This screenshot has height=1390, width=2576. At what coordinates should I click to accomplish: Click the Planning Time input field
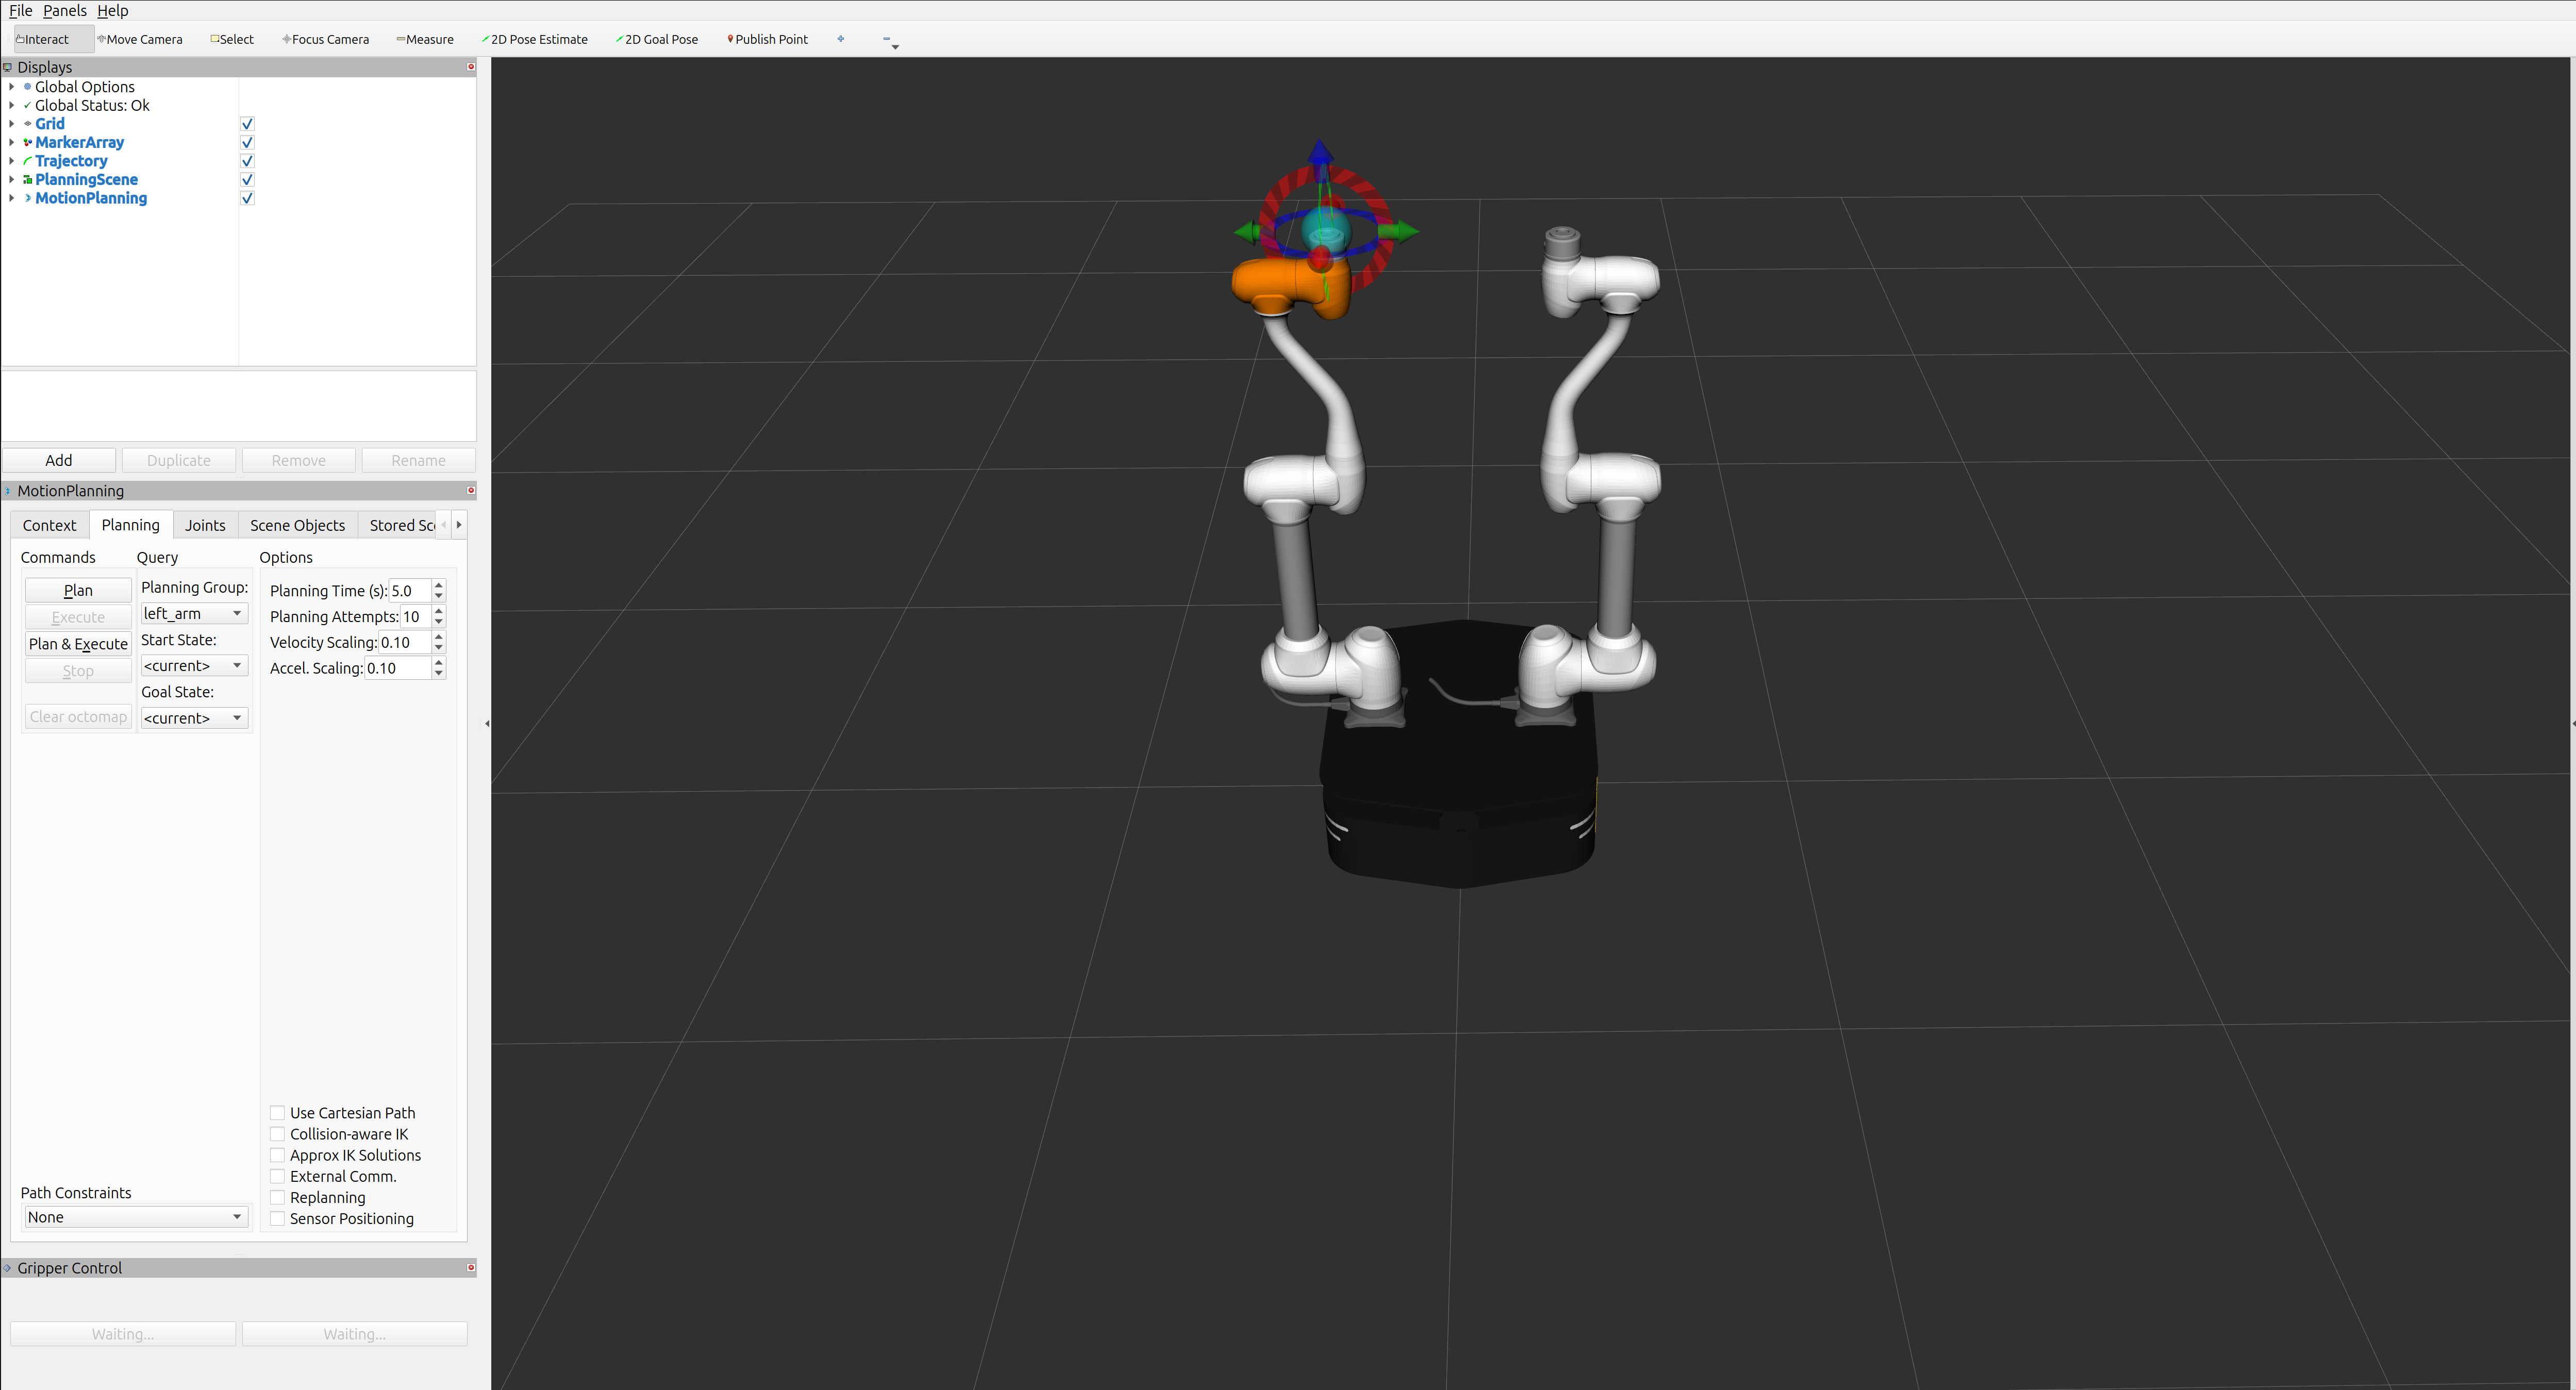point(409,590)
